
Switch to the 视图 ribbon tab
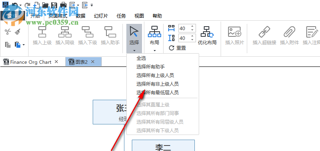tap(139, 16)
